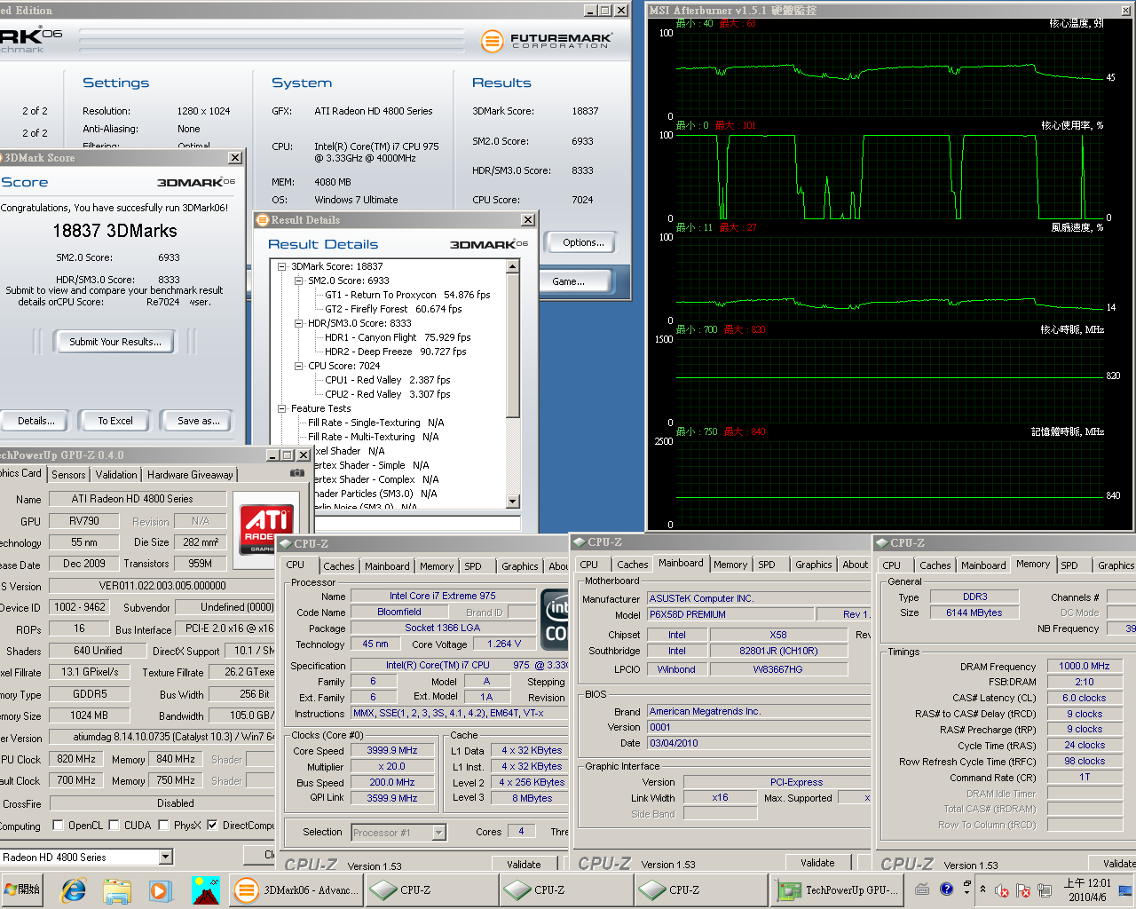Click the taskbar clock showing 12:01
The height and width of the screenshot is (909, 1136).
pyautogui.click(x=1086, y=889)
